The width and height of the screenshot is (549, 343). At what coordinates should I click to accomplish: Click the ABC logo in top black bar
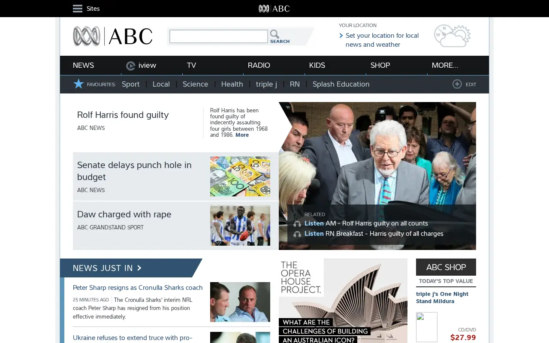pyautogui.click(x=274, y=9)
